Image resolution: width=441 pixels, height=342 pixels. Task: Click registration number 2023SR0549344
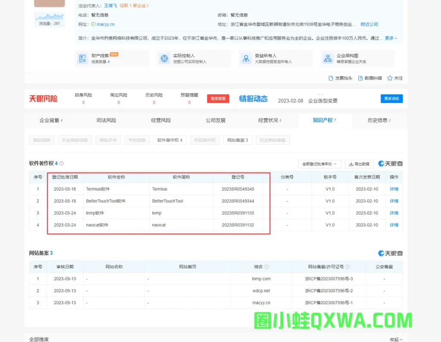tap(238, 201)
